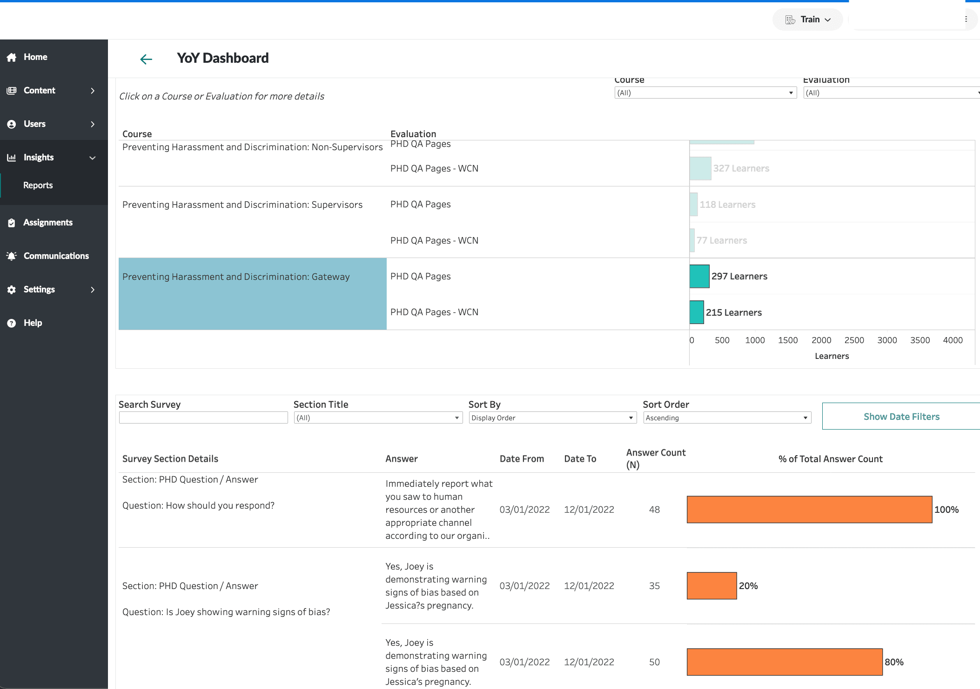The width and height of the screenshot is (980, 689).
Task: Click the Train menu at top right
Action: click(809, 20)
